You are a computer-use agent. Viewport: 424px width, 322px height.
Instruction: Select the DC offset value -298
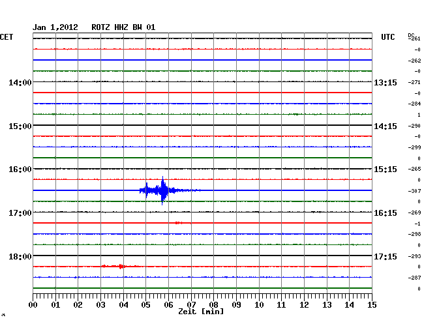coord(414,234)
